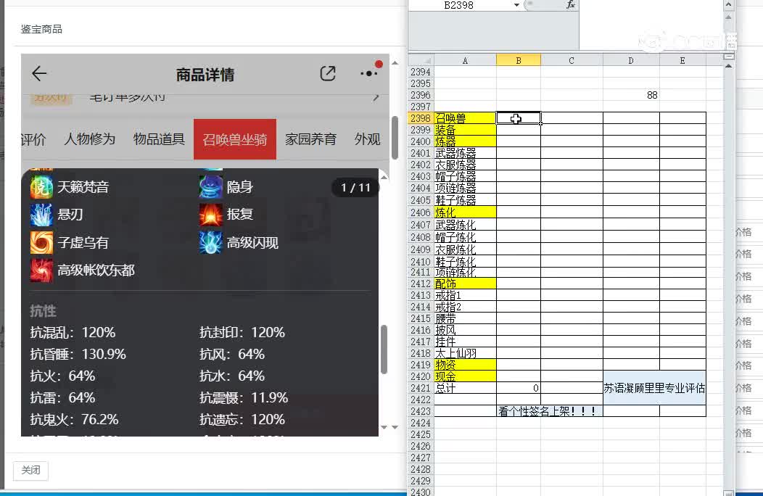Select the 悬刃 skill icon
Viewport: 763px width, 496px height.
pyautogui.click(x=41, y=215)
